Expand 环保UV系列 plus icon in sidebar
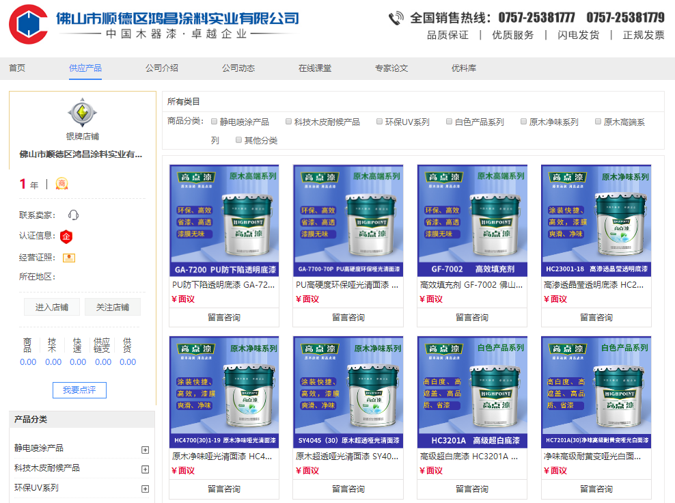Viewport: 675px width, 503px height. [x=145, y=489]
